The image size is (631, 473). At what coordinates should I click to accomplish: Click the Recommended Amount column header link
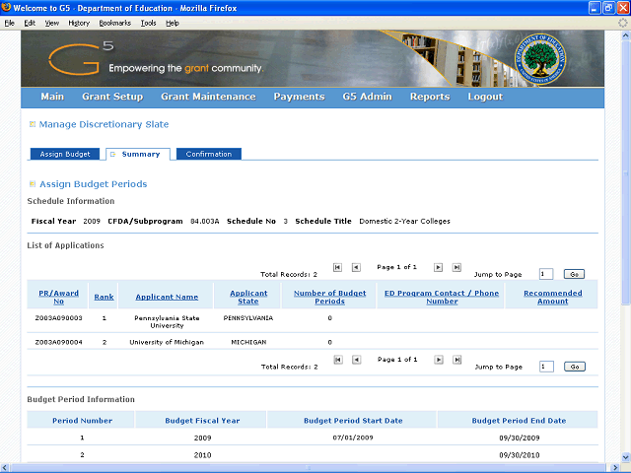point(552,297)
